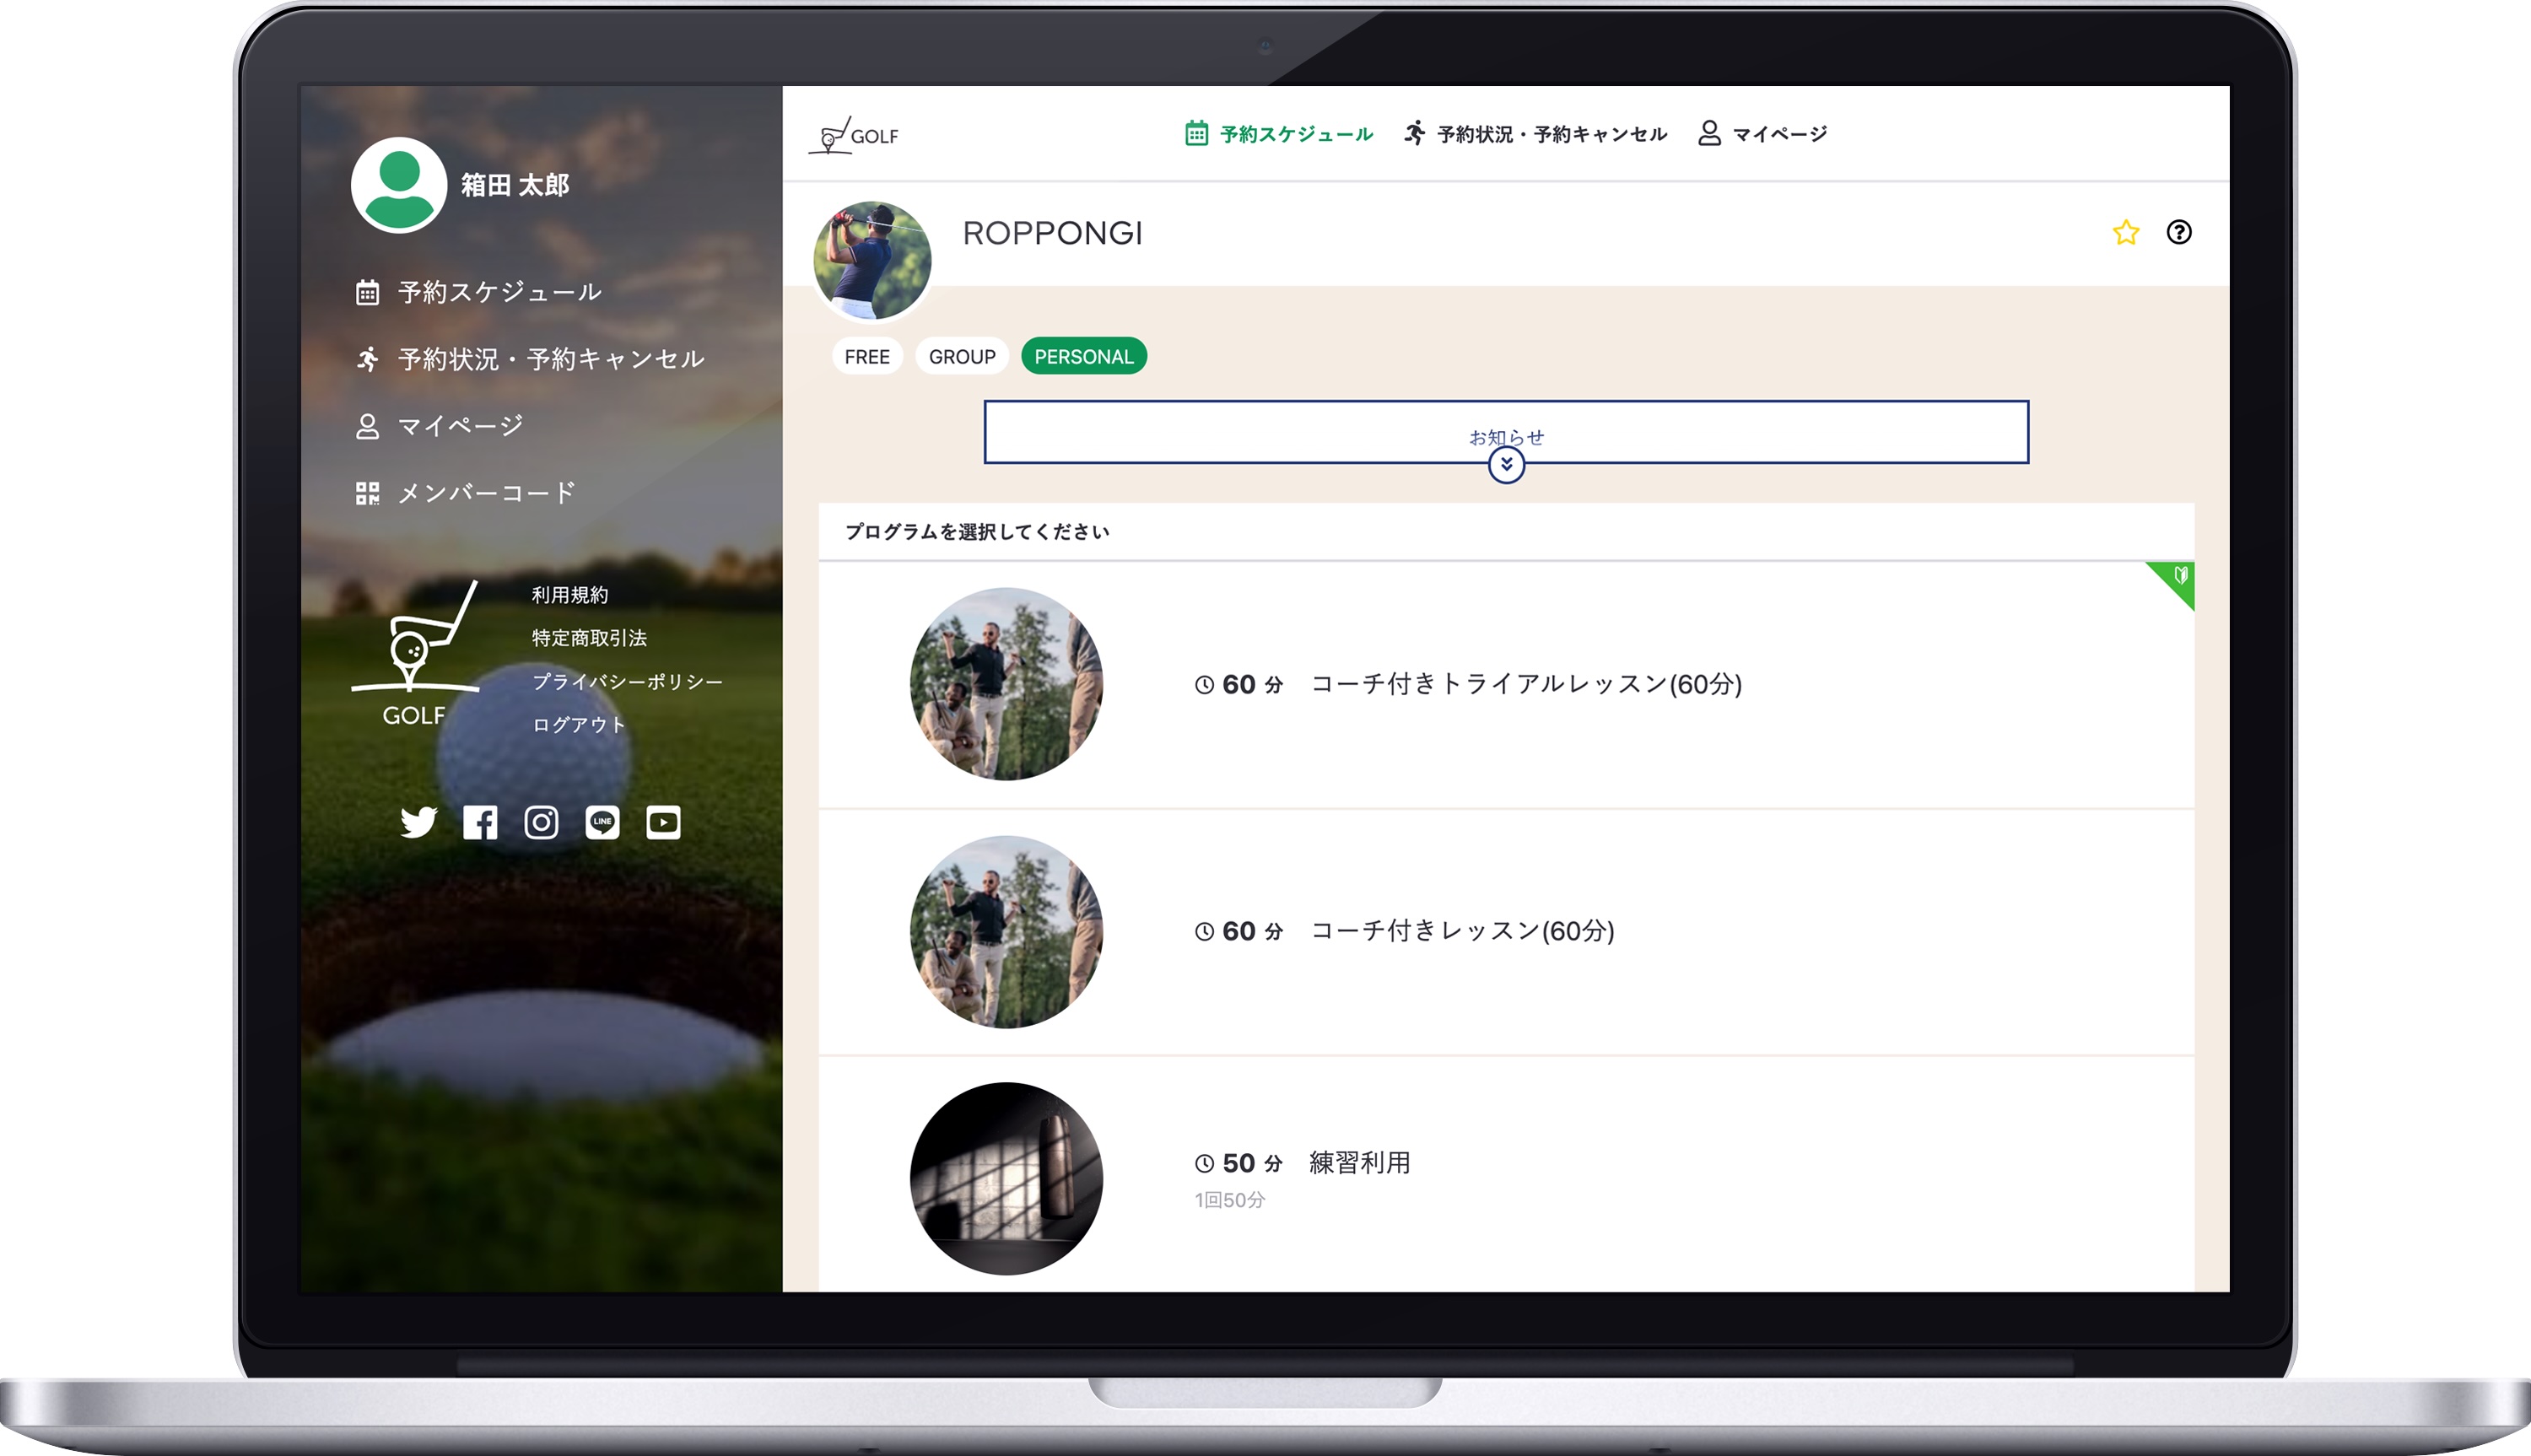Open the Instagram icon in sidebar
This screenshot has height=1456, width=2531.
tap(541, 822)
